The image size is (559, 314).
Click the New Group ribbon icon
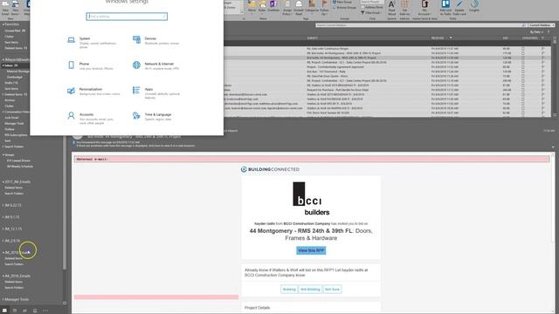342,2
